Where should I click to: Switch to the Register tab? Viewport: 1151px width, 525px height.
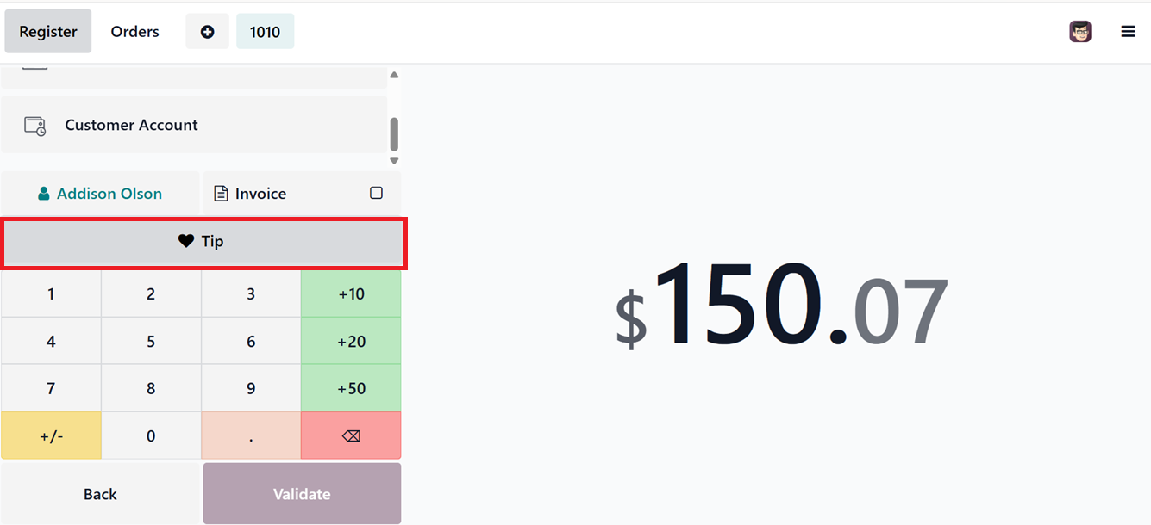pos(48,32)
